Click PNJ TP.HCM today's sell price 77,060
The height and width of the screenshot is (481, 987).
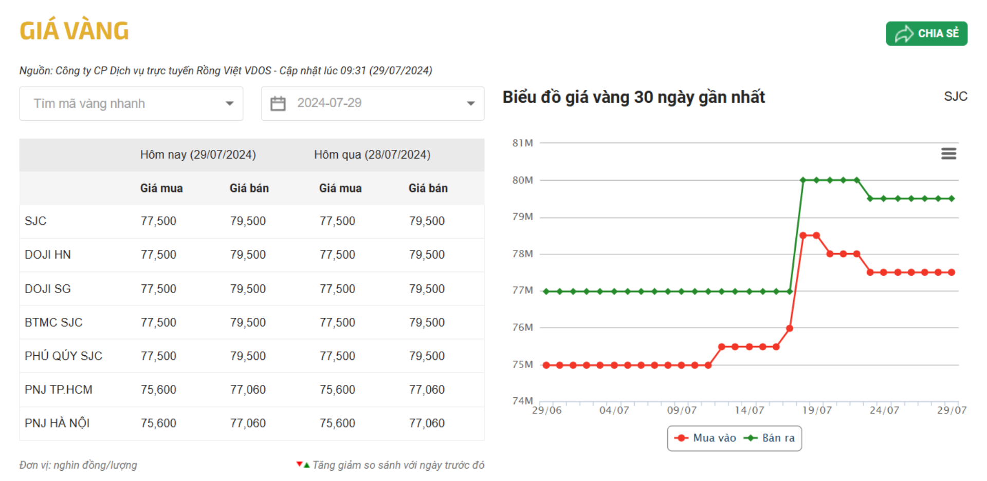248,390
